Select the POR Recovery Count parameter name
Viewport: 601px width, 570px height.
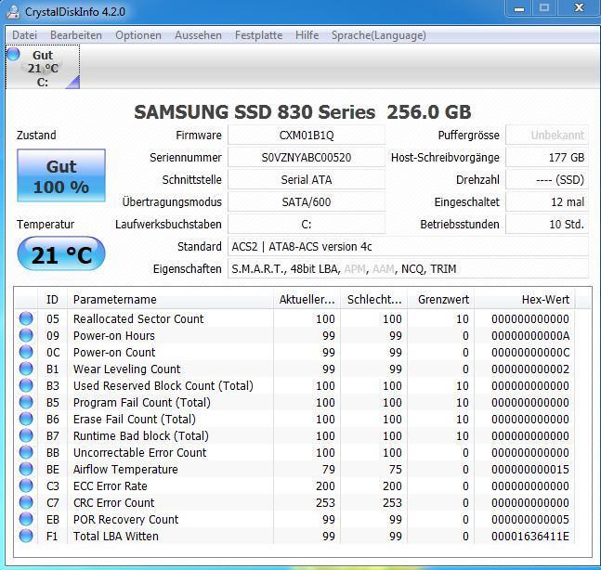click(125, 520)
